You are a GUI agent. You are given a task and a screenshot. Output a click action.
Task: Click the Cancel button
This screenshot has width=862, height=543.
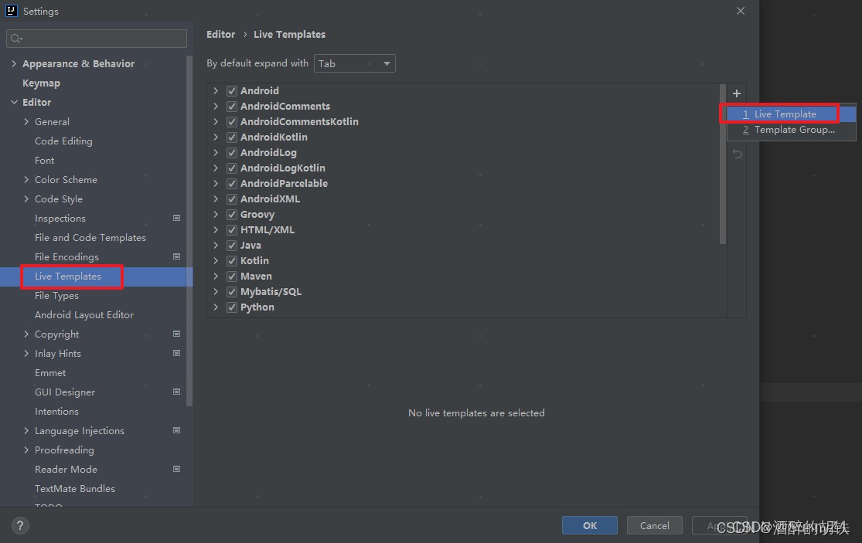point(654,525)
